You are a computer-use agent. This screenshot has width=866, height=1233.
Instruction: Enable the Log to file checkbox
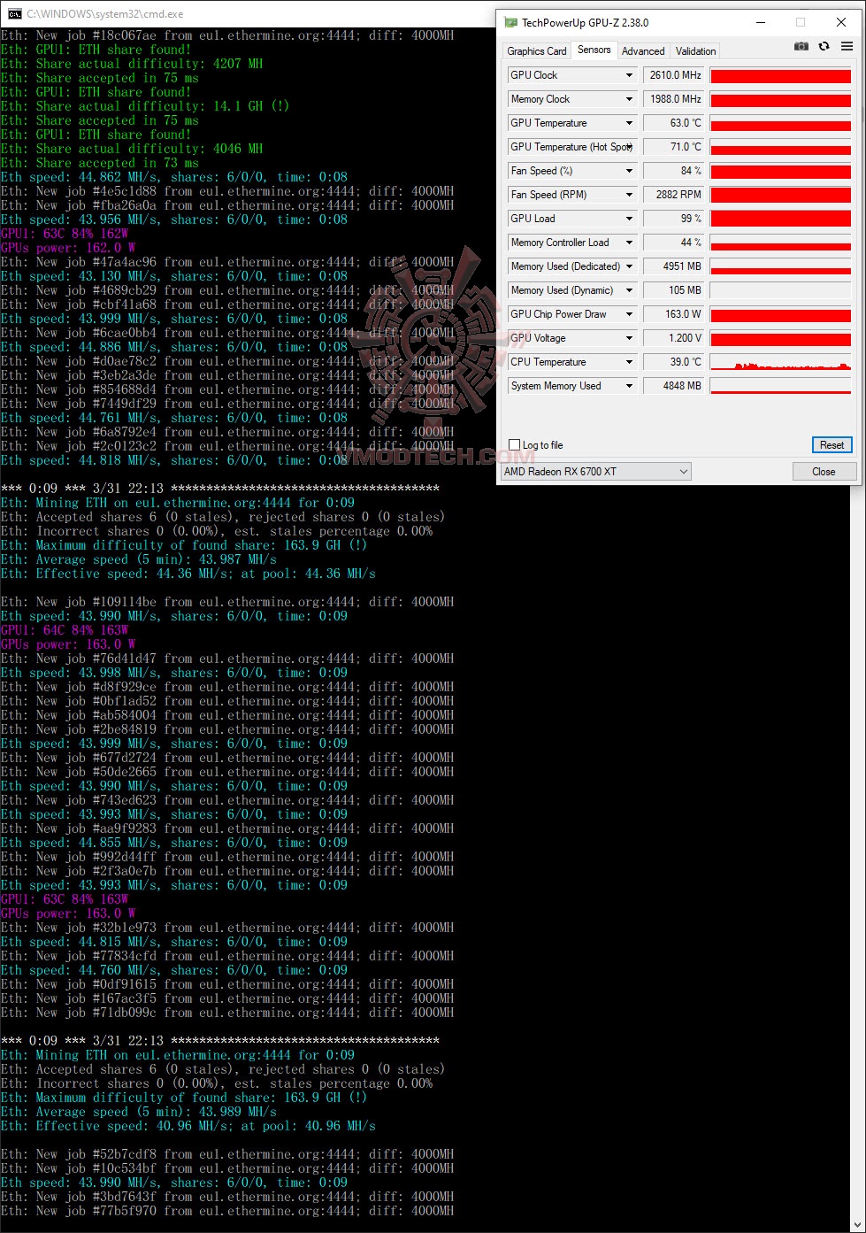515,445
